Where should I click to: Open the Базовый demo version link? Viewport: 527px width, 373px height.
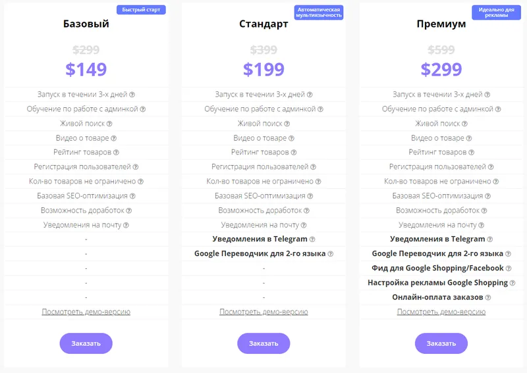[x=86, y=312]
